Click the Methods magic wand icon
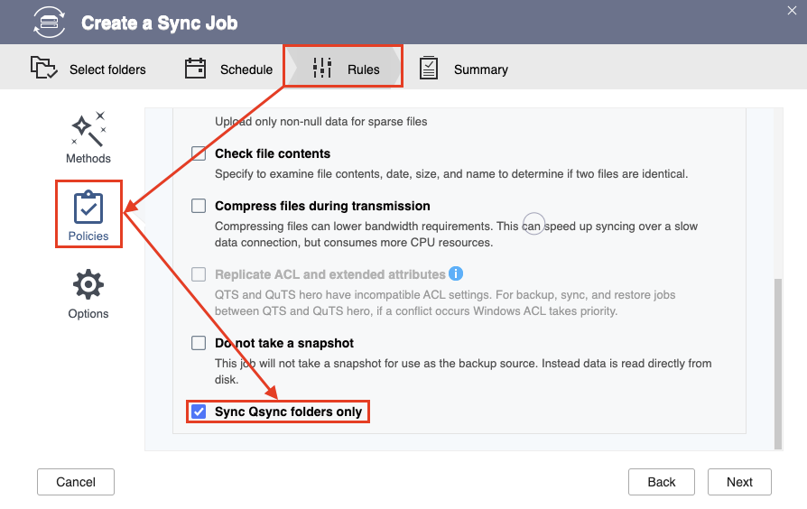Viewport: 807px width, 509px height. point(88,129)
